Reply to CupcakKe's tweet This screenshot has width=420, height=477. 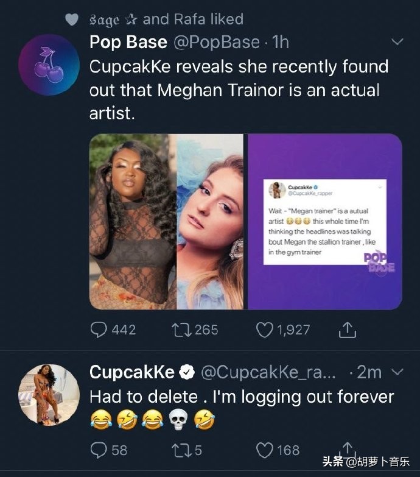pos(98,450)
